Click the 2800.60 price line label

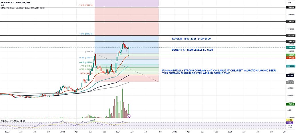point(291,7)
